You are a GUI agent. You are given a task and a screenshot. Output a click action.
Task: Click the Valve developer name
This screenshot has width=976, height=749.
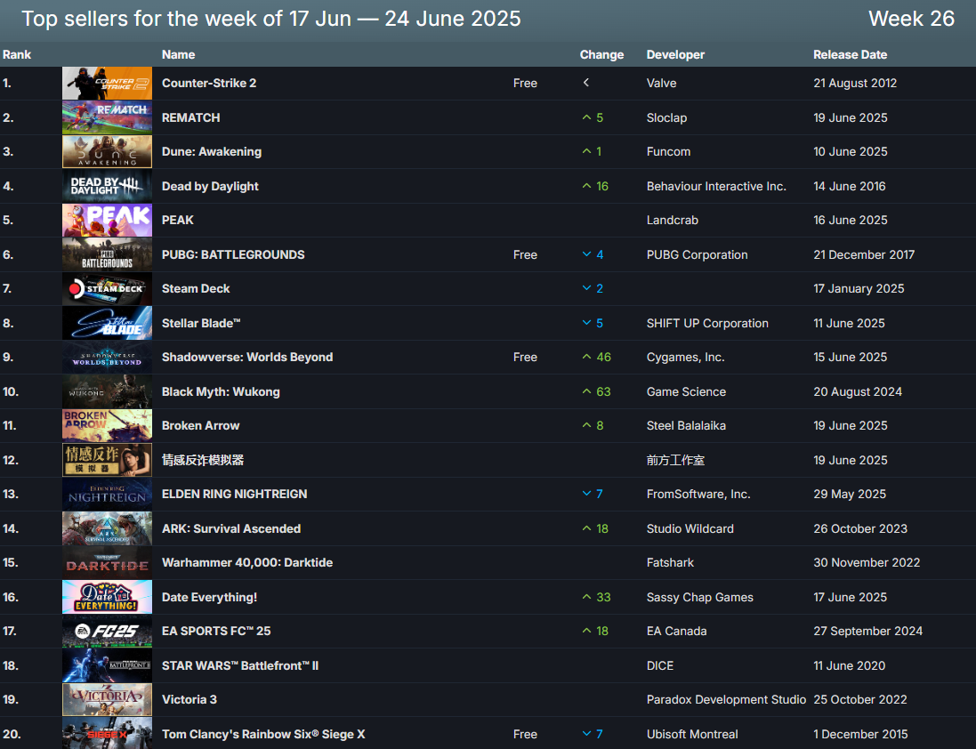click(x=661, y=83)
